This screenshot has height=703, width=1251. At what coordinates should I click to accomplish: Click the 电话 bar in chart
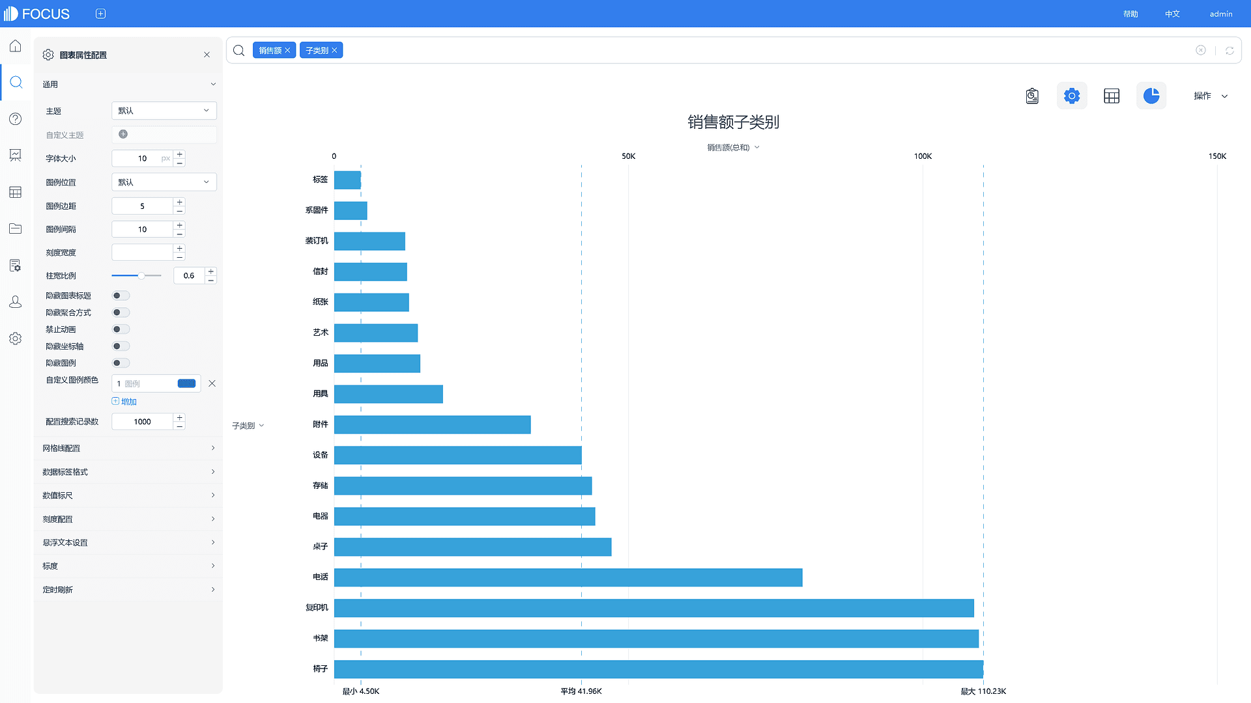(568, 577)
